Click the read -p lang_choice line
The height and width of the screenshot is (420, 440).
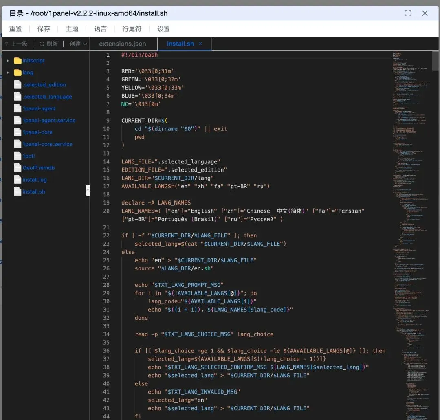(204, 334)
